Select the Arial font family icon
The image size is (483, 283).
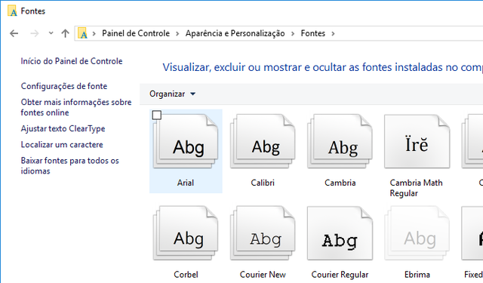click(x=186, y=141)
